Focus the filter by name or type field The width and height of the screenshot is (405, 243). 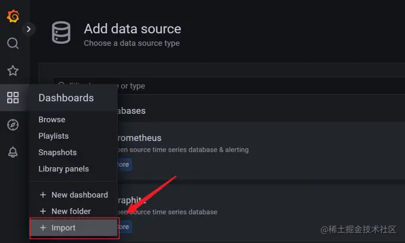229,85
